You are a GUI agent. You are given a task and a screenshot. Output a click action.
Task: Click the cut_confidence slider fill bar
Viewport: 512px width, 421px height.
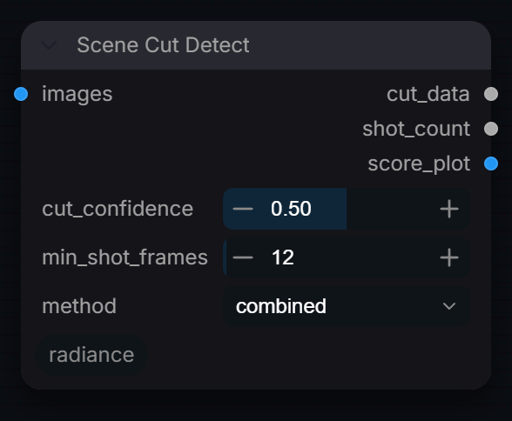coord(285,209)
